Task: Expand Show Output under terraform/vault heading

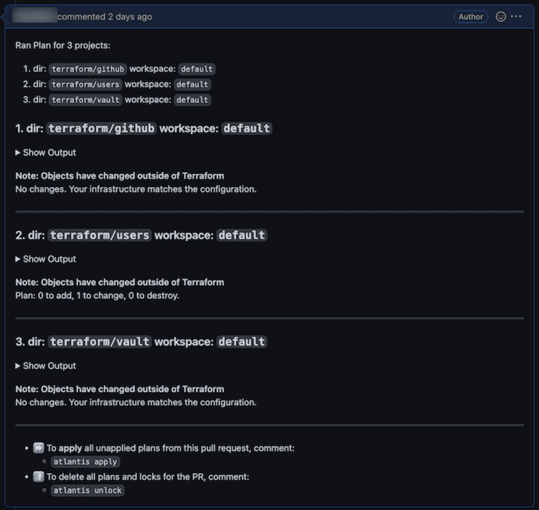Action: point(46,366)
